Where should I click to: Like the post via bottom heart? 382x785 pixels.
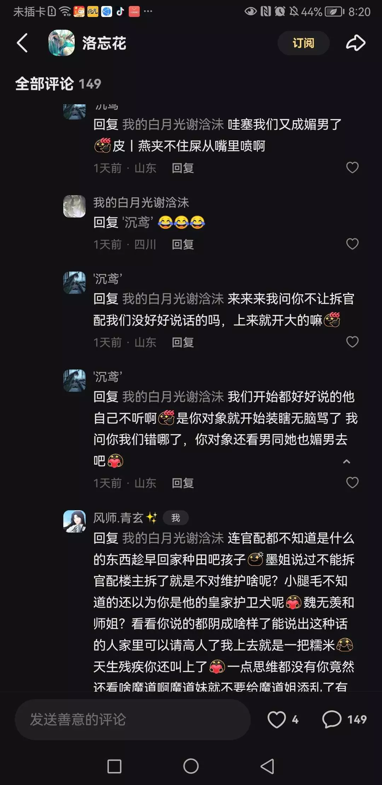[x=277, y=720]
